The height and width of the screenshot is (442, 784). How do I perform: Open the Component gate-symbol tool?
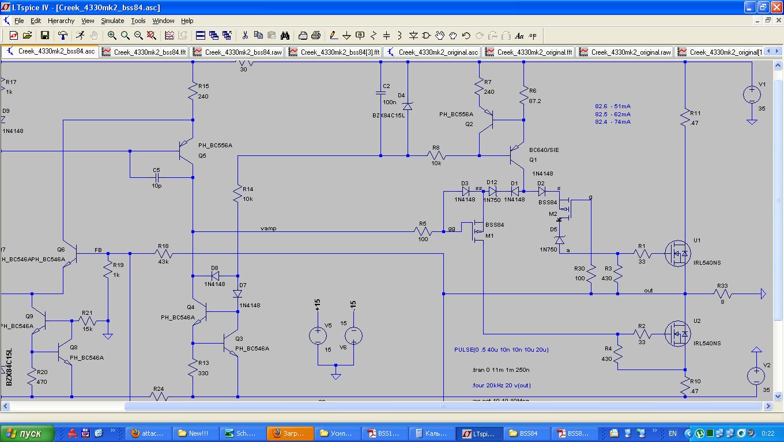coord(427,36)
